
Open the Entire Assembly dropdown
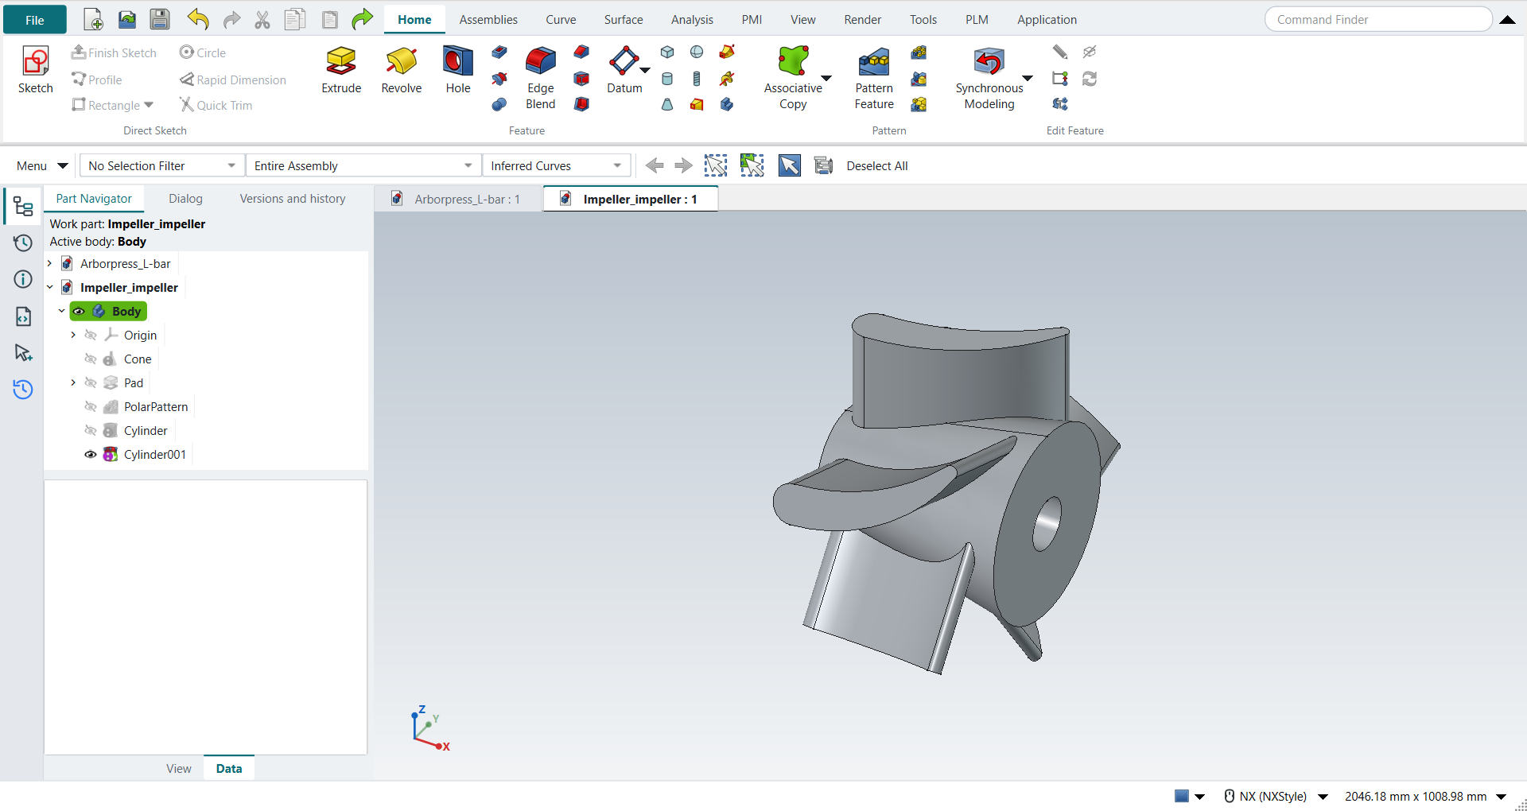tap(363, 165)
